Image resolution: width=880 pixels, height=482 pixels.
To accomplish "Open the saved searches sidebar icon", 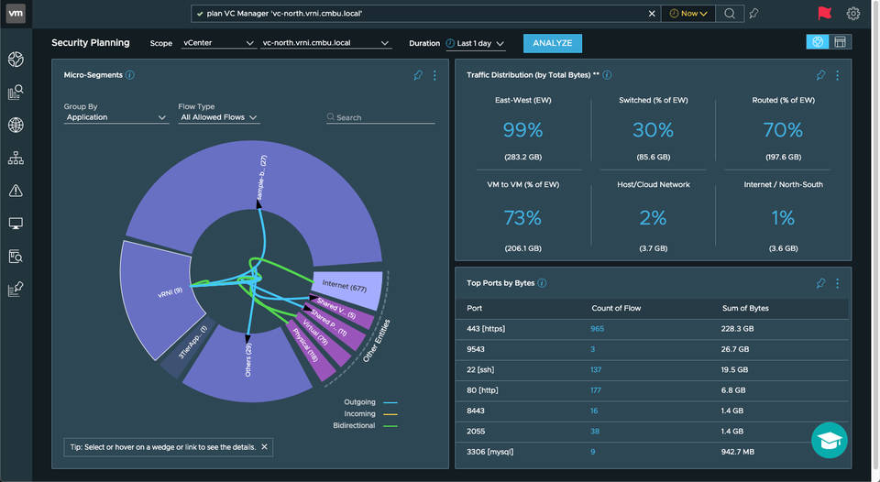I will tap(16, 257).
